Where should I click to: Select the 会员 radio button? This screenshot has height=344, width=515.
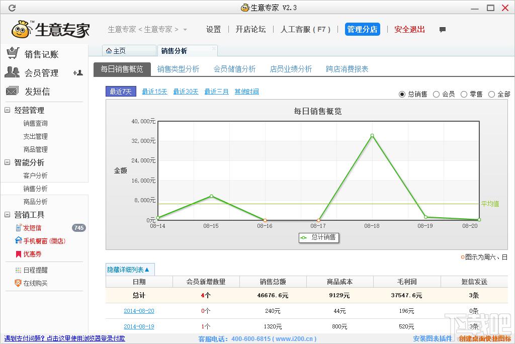pyautogui.click(x=436, y=94)
